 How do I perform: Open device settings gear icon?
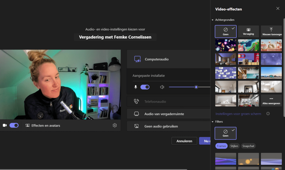click(x=115, y=125)
